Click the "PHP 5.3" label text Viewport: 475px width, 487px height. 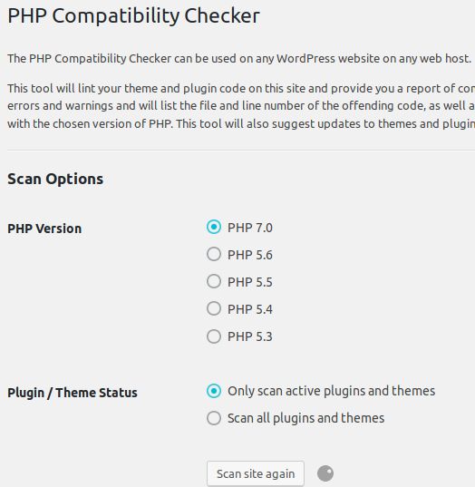click(250, 336)
